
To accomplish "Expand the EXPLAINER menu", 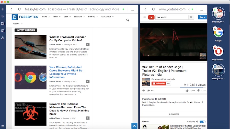I will tap(107, 17).
